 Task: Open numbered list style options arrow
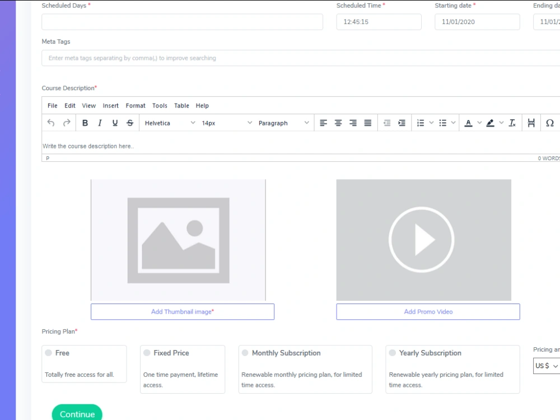tap(431, 123)
